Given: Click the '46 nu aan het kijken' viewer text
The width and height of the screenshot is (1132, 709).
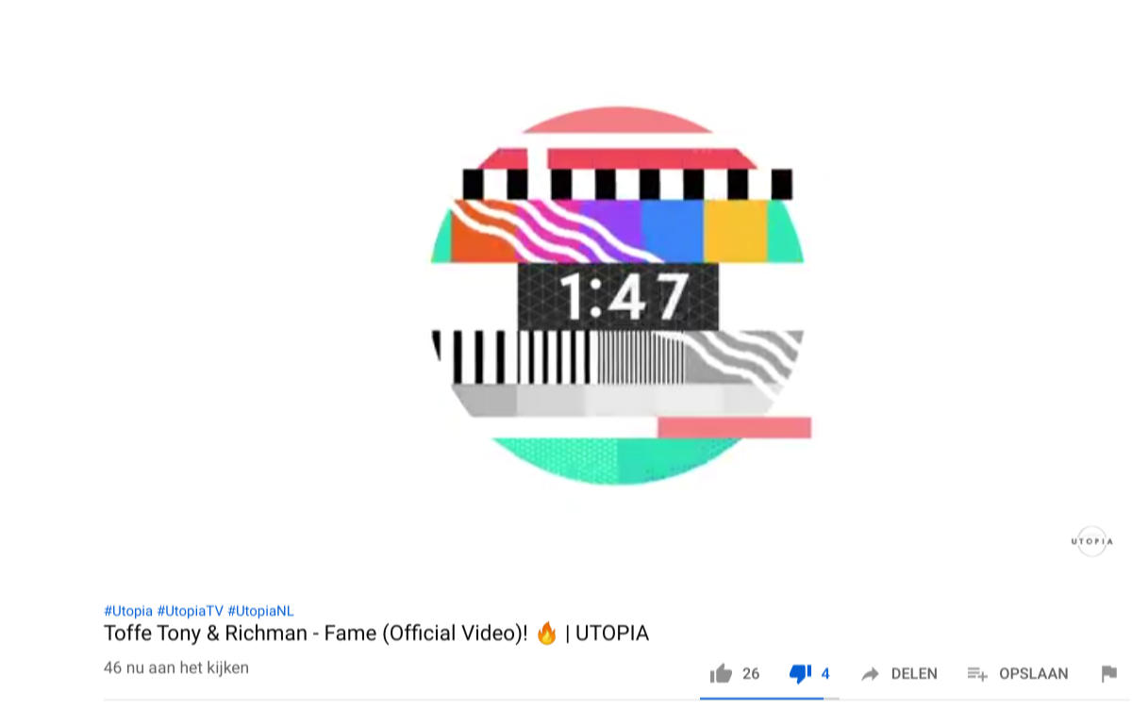Looking at the screenshot, I should click(176, 668).
